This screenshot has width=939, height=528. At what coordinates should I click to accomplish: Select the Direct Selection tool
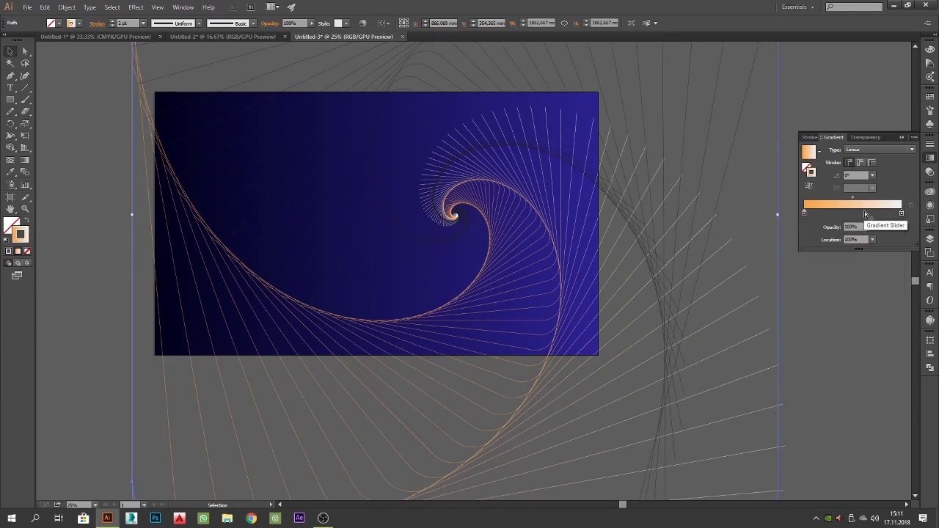tap(25, 51)
